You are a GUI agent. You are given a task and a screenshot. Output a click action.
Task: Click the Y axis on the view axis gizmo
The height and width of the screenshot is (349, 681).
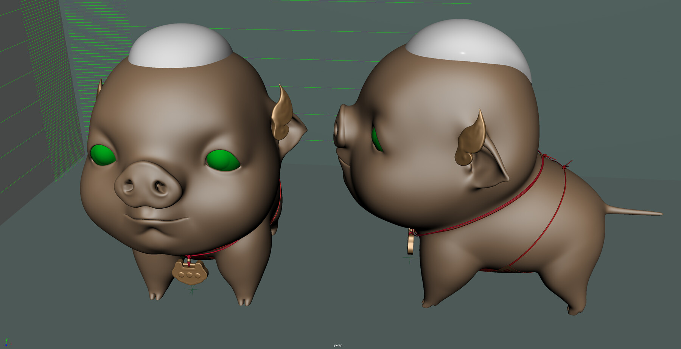tap(6, 339)
